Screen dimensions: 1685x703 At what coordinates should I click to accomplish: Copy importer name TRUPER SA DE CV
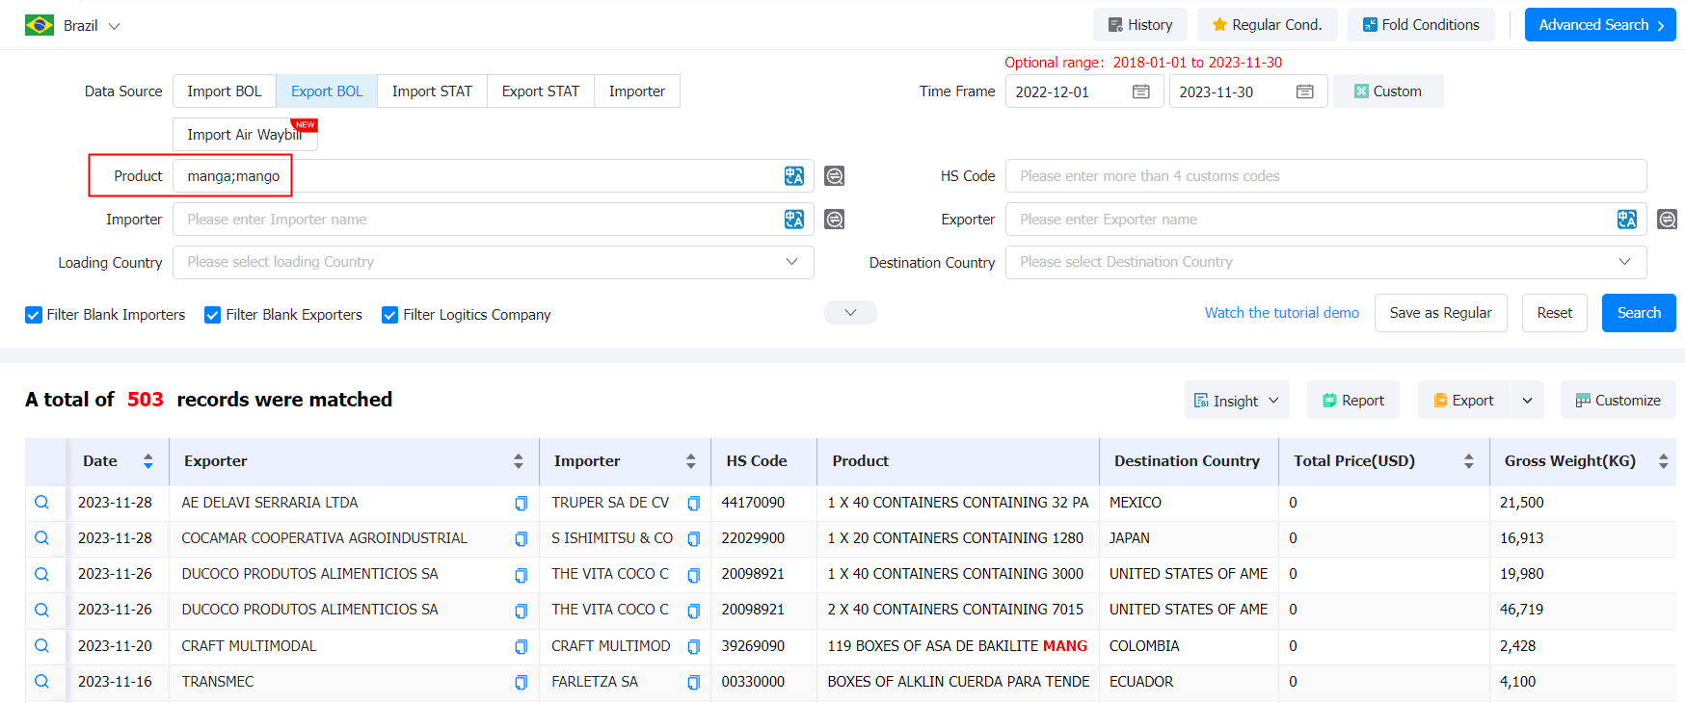693,503
